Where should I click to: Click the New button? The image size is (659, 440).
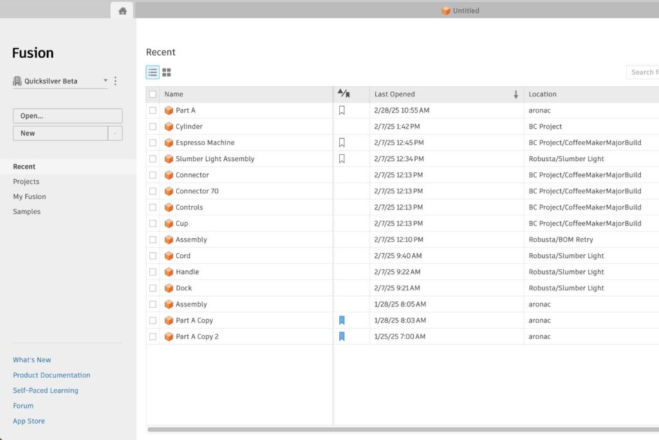(x=60, y=134)
